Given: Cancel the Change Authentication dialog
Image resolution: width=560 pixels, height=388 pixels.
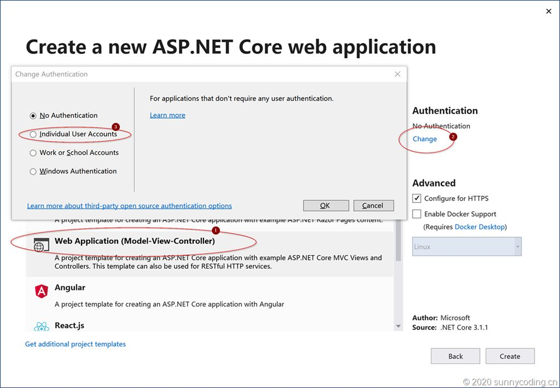Looking at the screenshot, I should (x=373, y=205).
